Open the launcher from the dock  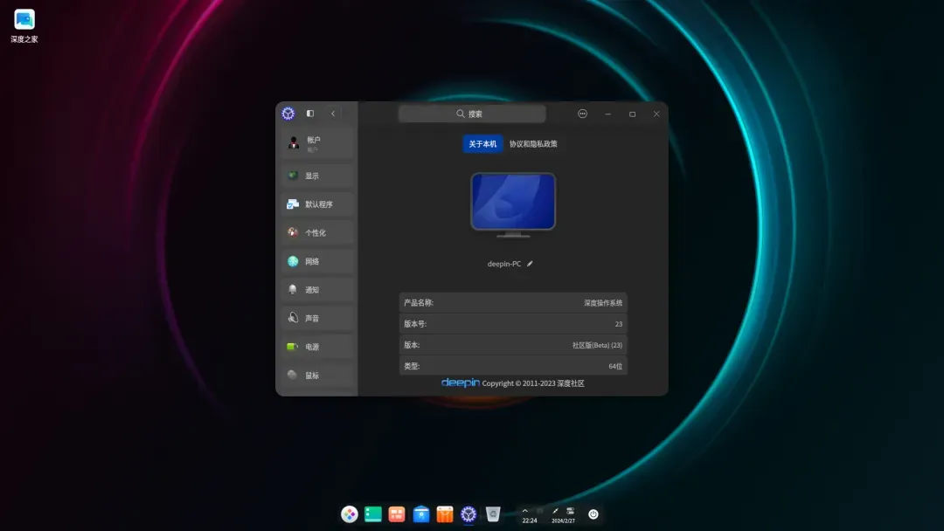click(x=349, y=514)
